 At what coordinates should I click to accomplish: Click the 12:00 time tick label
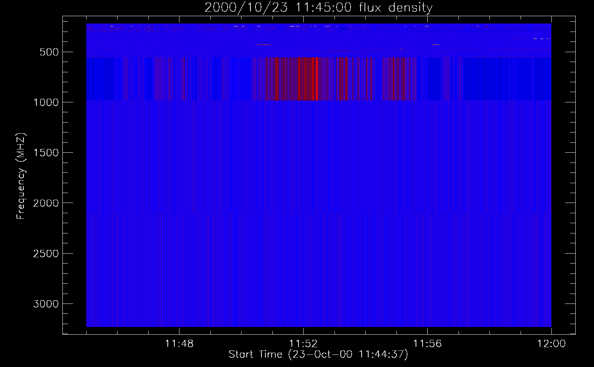(x=551, y=344)
